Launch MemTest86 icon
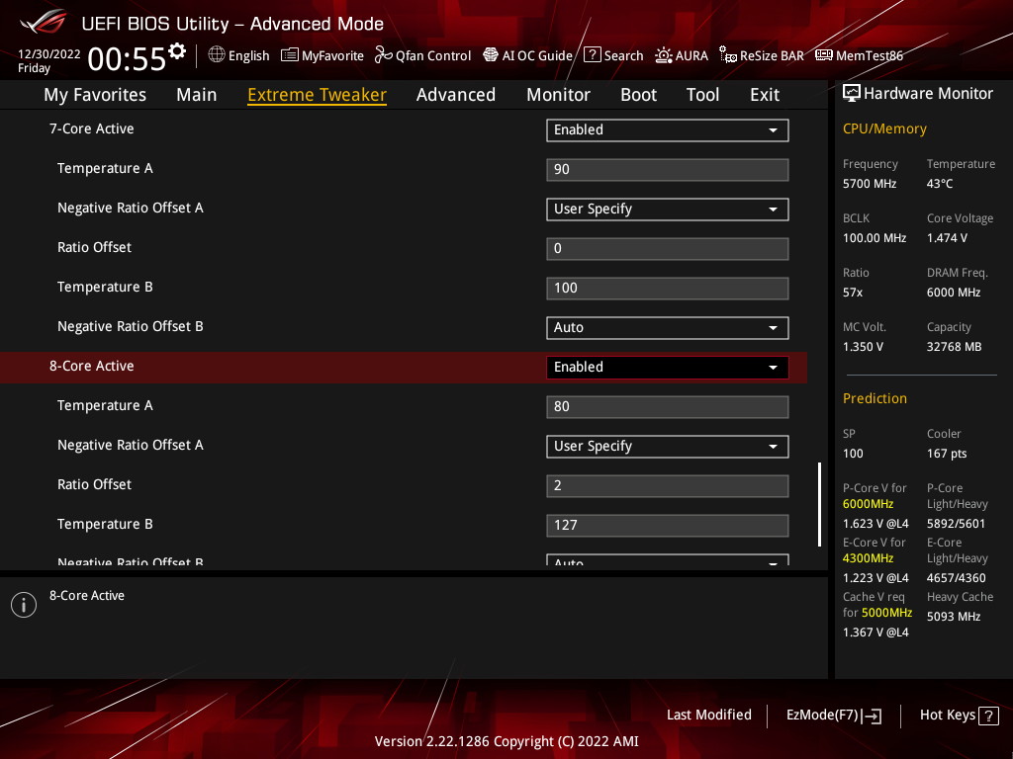 tap(824, 55)
